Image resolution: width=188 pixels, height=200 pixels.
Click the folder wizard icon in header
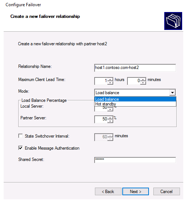[173, 21]
